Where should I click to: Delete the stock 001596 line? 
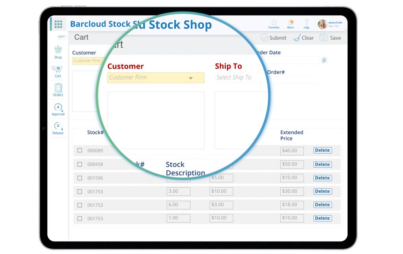coord(323,178)
